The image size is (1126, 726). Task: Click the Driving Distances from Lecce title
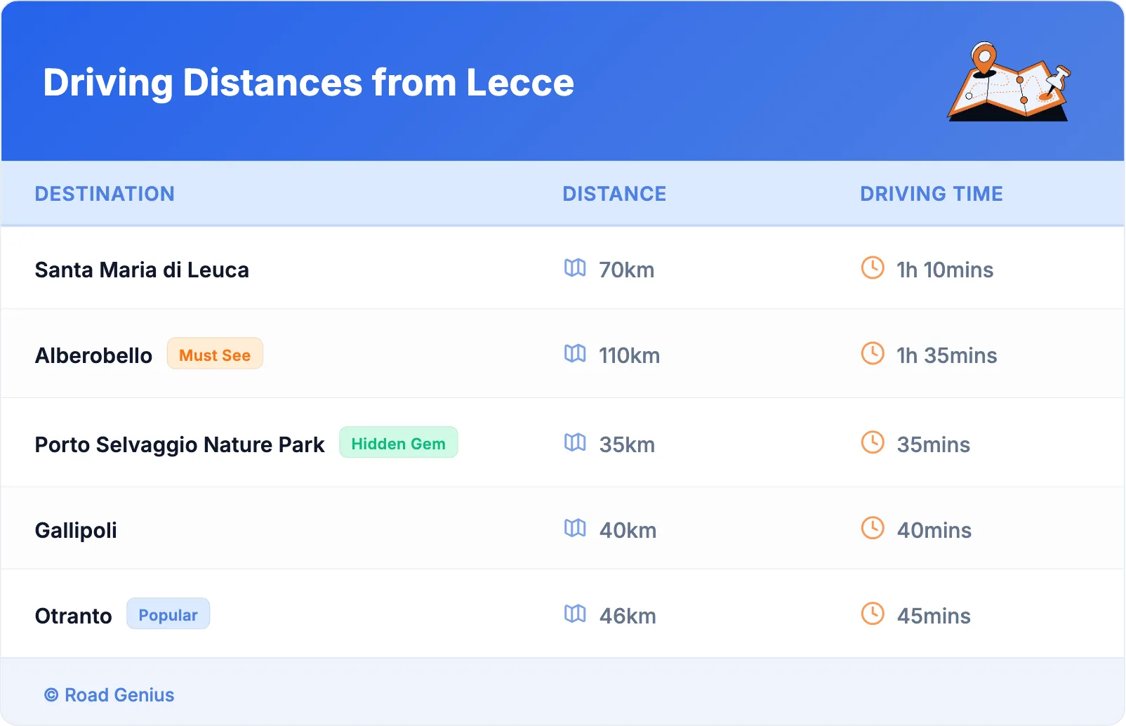pos(309,82)
